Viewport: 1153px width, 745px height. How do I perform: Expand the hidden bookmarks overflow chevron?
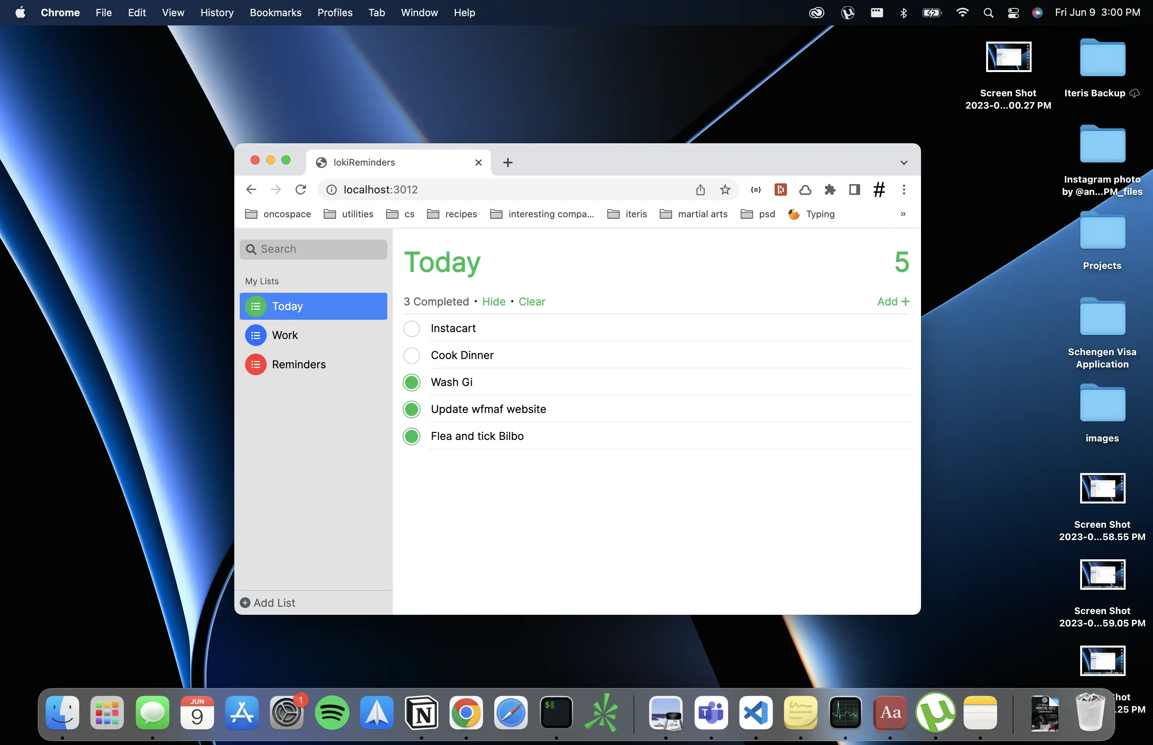point(903,214)
